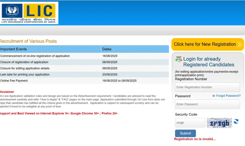This screenshot has width=245, height=146.
Task: Click the editing application/online payment note text
Action: (x=206, y=73)
